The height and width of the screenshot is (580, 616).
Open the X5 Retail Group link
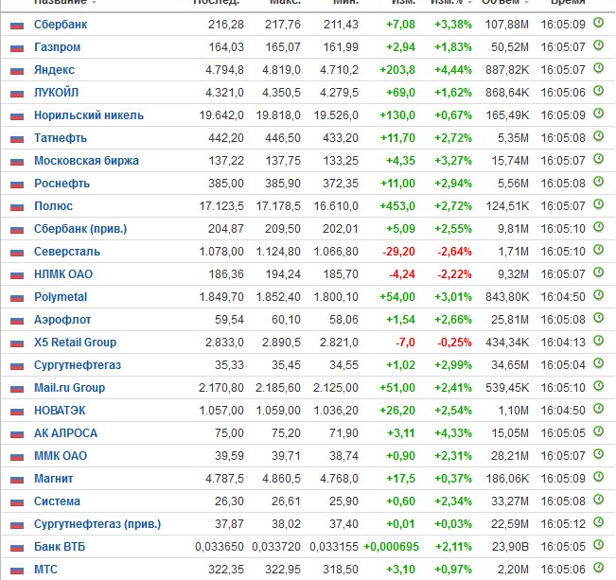click(x=75, y=343)
